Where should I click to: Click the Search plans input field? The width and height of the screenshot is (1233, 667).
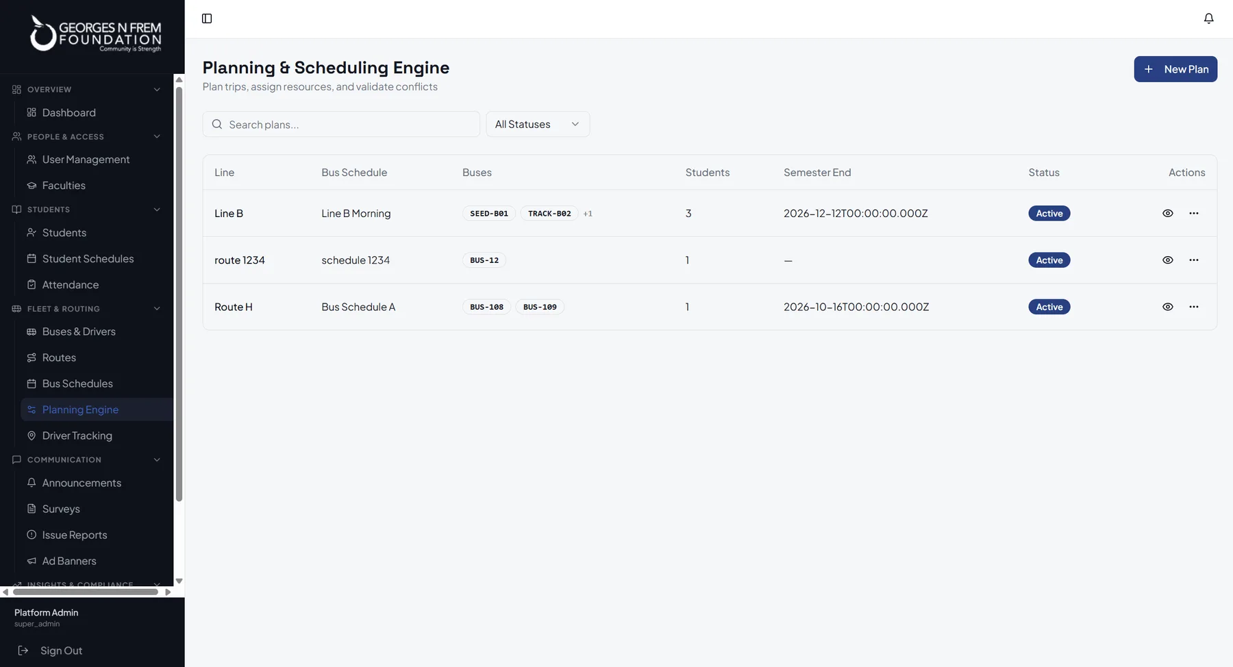click(341, 124)
